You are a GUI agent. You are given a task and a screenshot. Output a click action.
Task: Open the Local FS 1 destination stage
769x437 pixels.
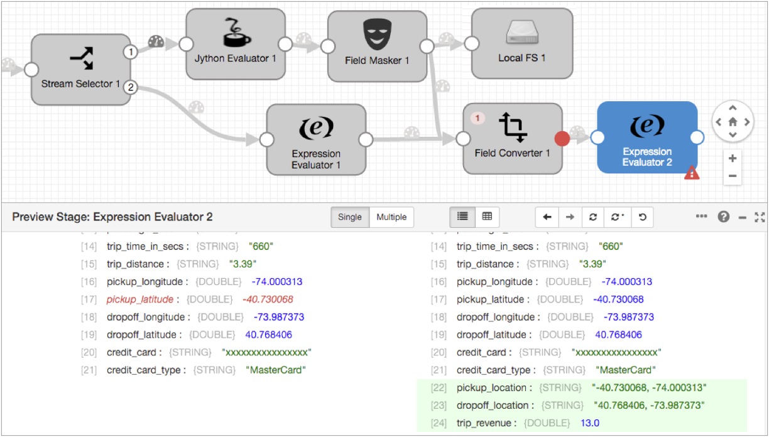[x=521, y=43]
